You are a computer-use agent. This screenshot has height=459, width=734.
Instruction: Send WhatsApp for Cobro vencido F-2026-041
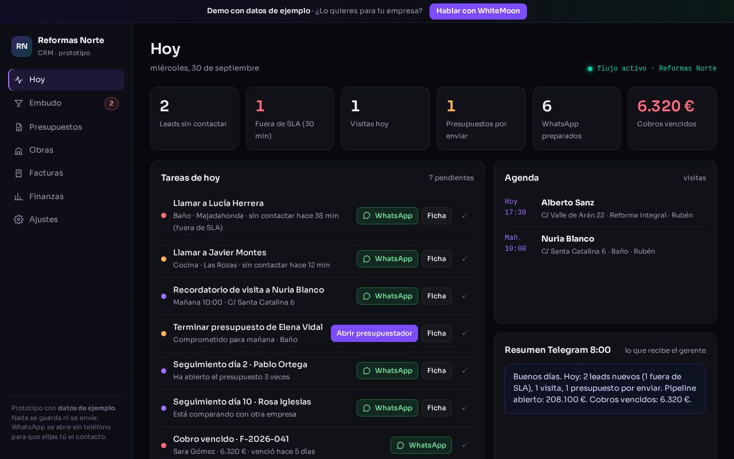coord(421,445)
